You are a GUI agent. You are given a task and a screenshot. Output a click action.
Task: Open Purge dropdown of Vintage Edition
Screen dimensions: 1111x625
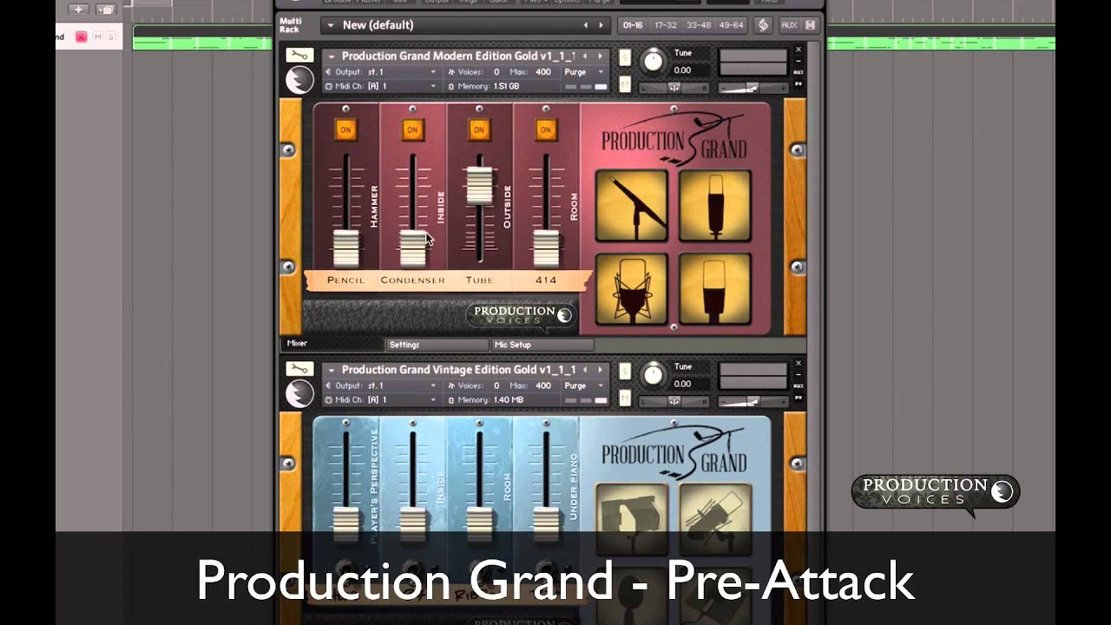586,385
